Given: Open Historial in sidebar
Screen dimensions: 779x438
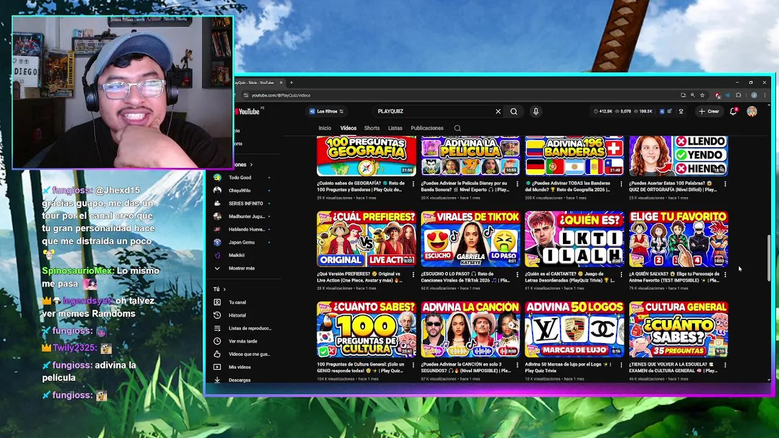Looking at the screenshot, I should [237, 315].
